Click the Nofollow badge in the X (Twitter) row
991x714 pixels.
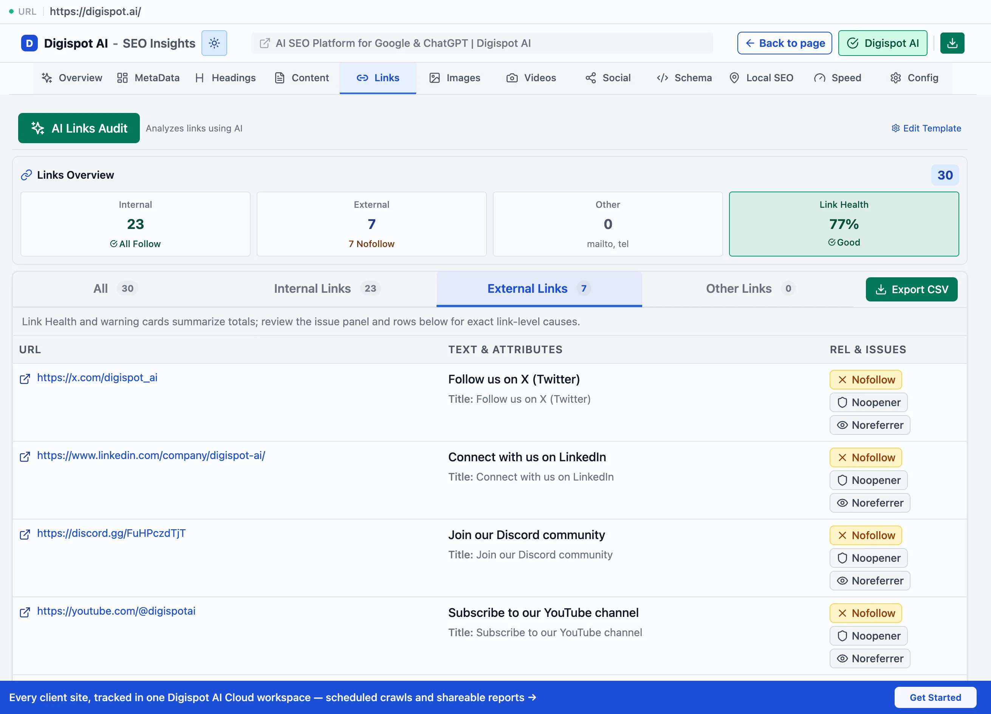coord(866,380)
